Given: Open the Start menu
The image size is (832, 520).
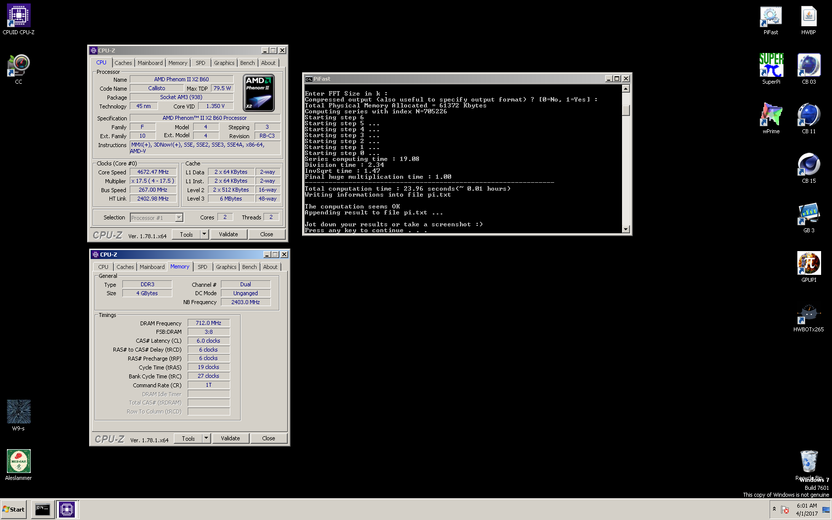Looking at the screenshot, I should coord(13,509).
